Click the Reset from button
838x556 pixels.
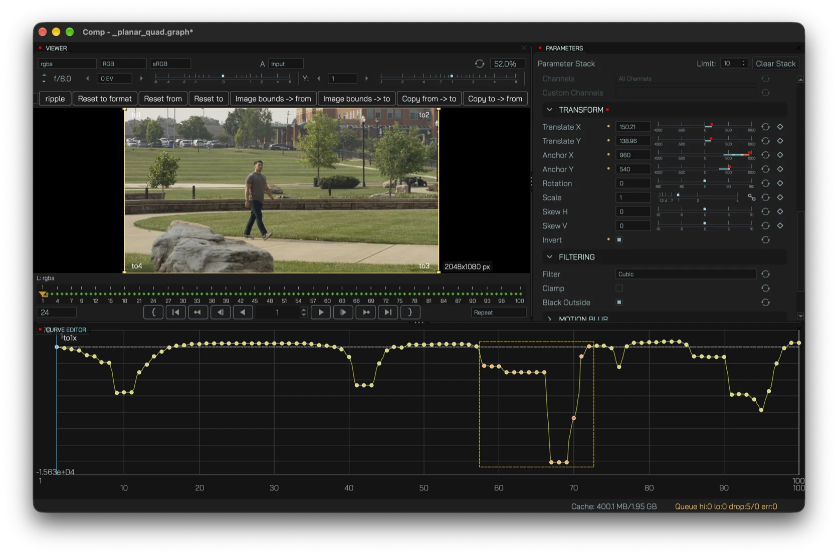pyautogui.click(x=163, y=99)
